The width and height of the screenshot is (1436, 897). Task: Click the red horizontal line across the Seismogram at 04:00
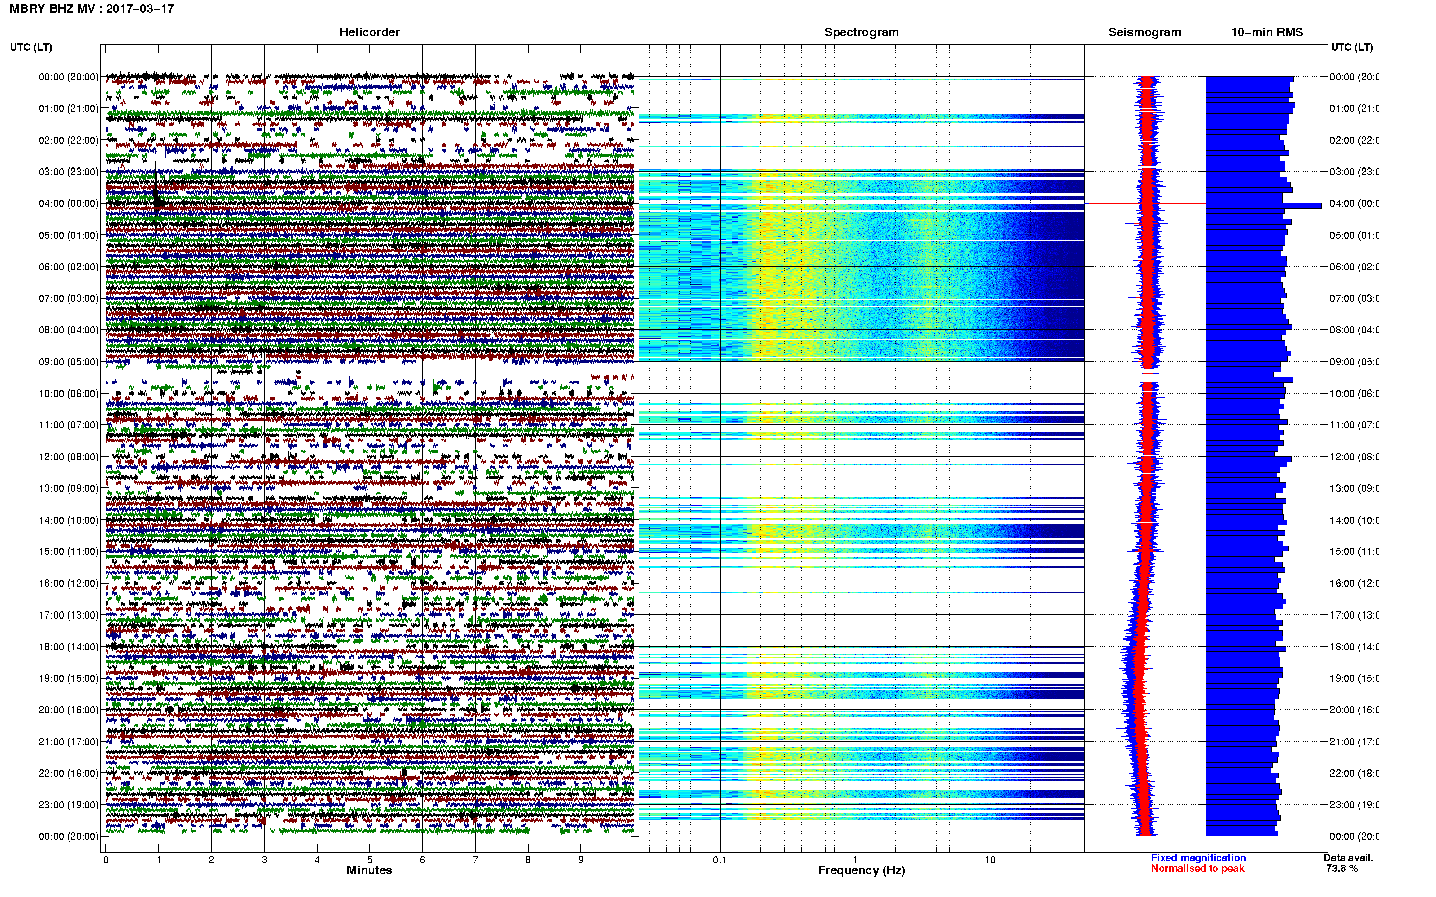1145,203
